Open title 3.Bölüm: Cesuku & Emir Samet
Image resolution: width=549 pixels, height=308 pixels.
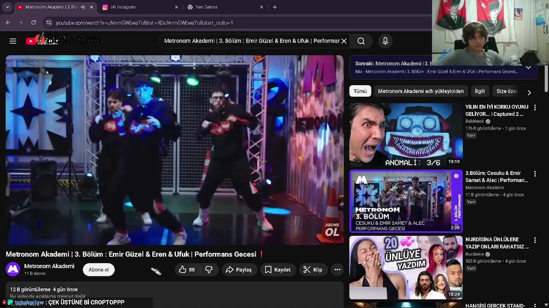pyautogui.click(x=497, y=177)
